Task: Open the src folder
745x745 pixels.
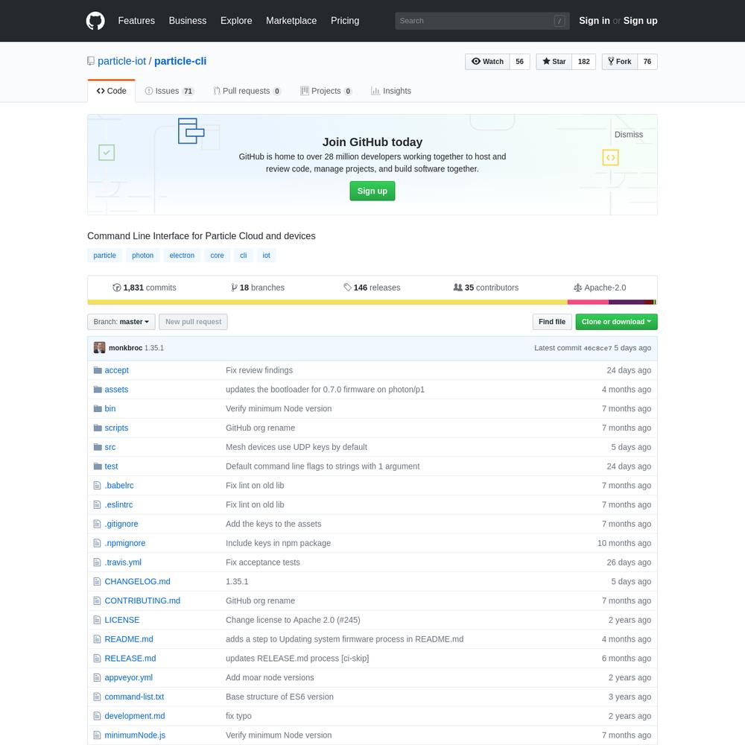Action: click(x=110, y=447)
